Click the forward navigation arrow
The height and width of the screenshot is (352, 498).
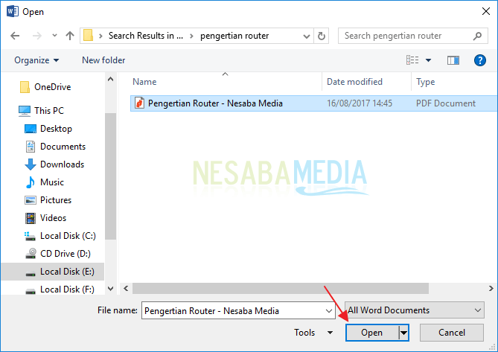(x=37, y=36)
